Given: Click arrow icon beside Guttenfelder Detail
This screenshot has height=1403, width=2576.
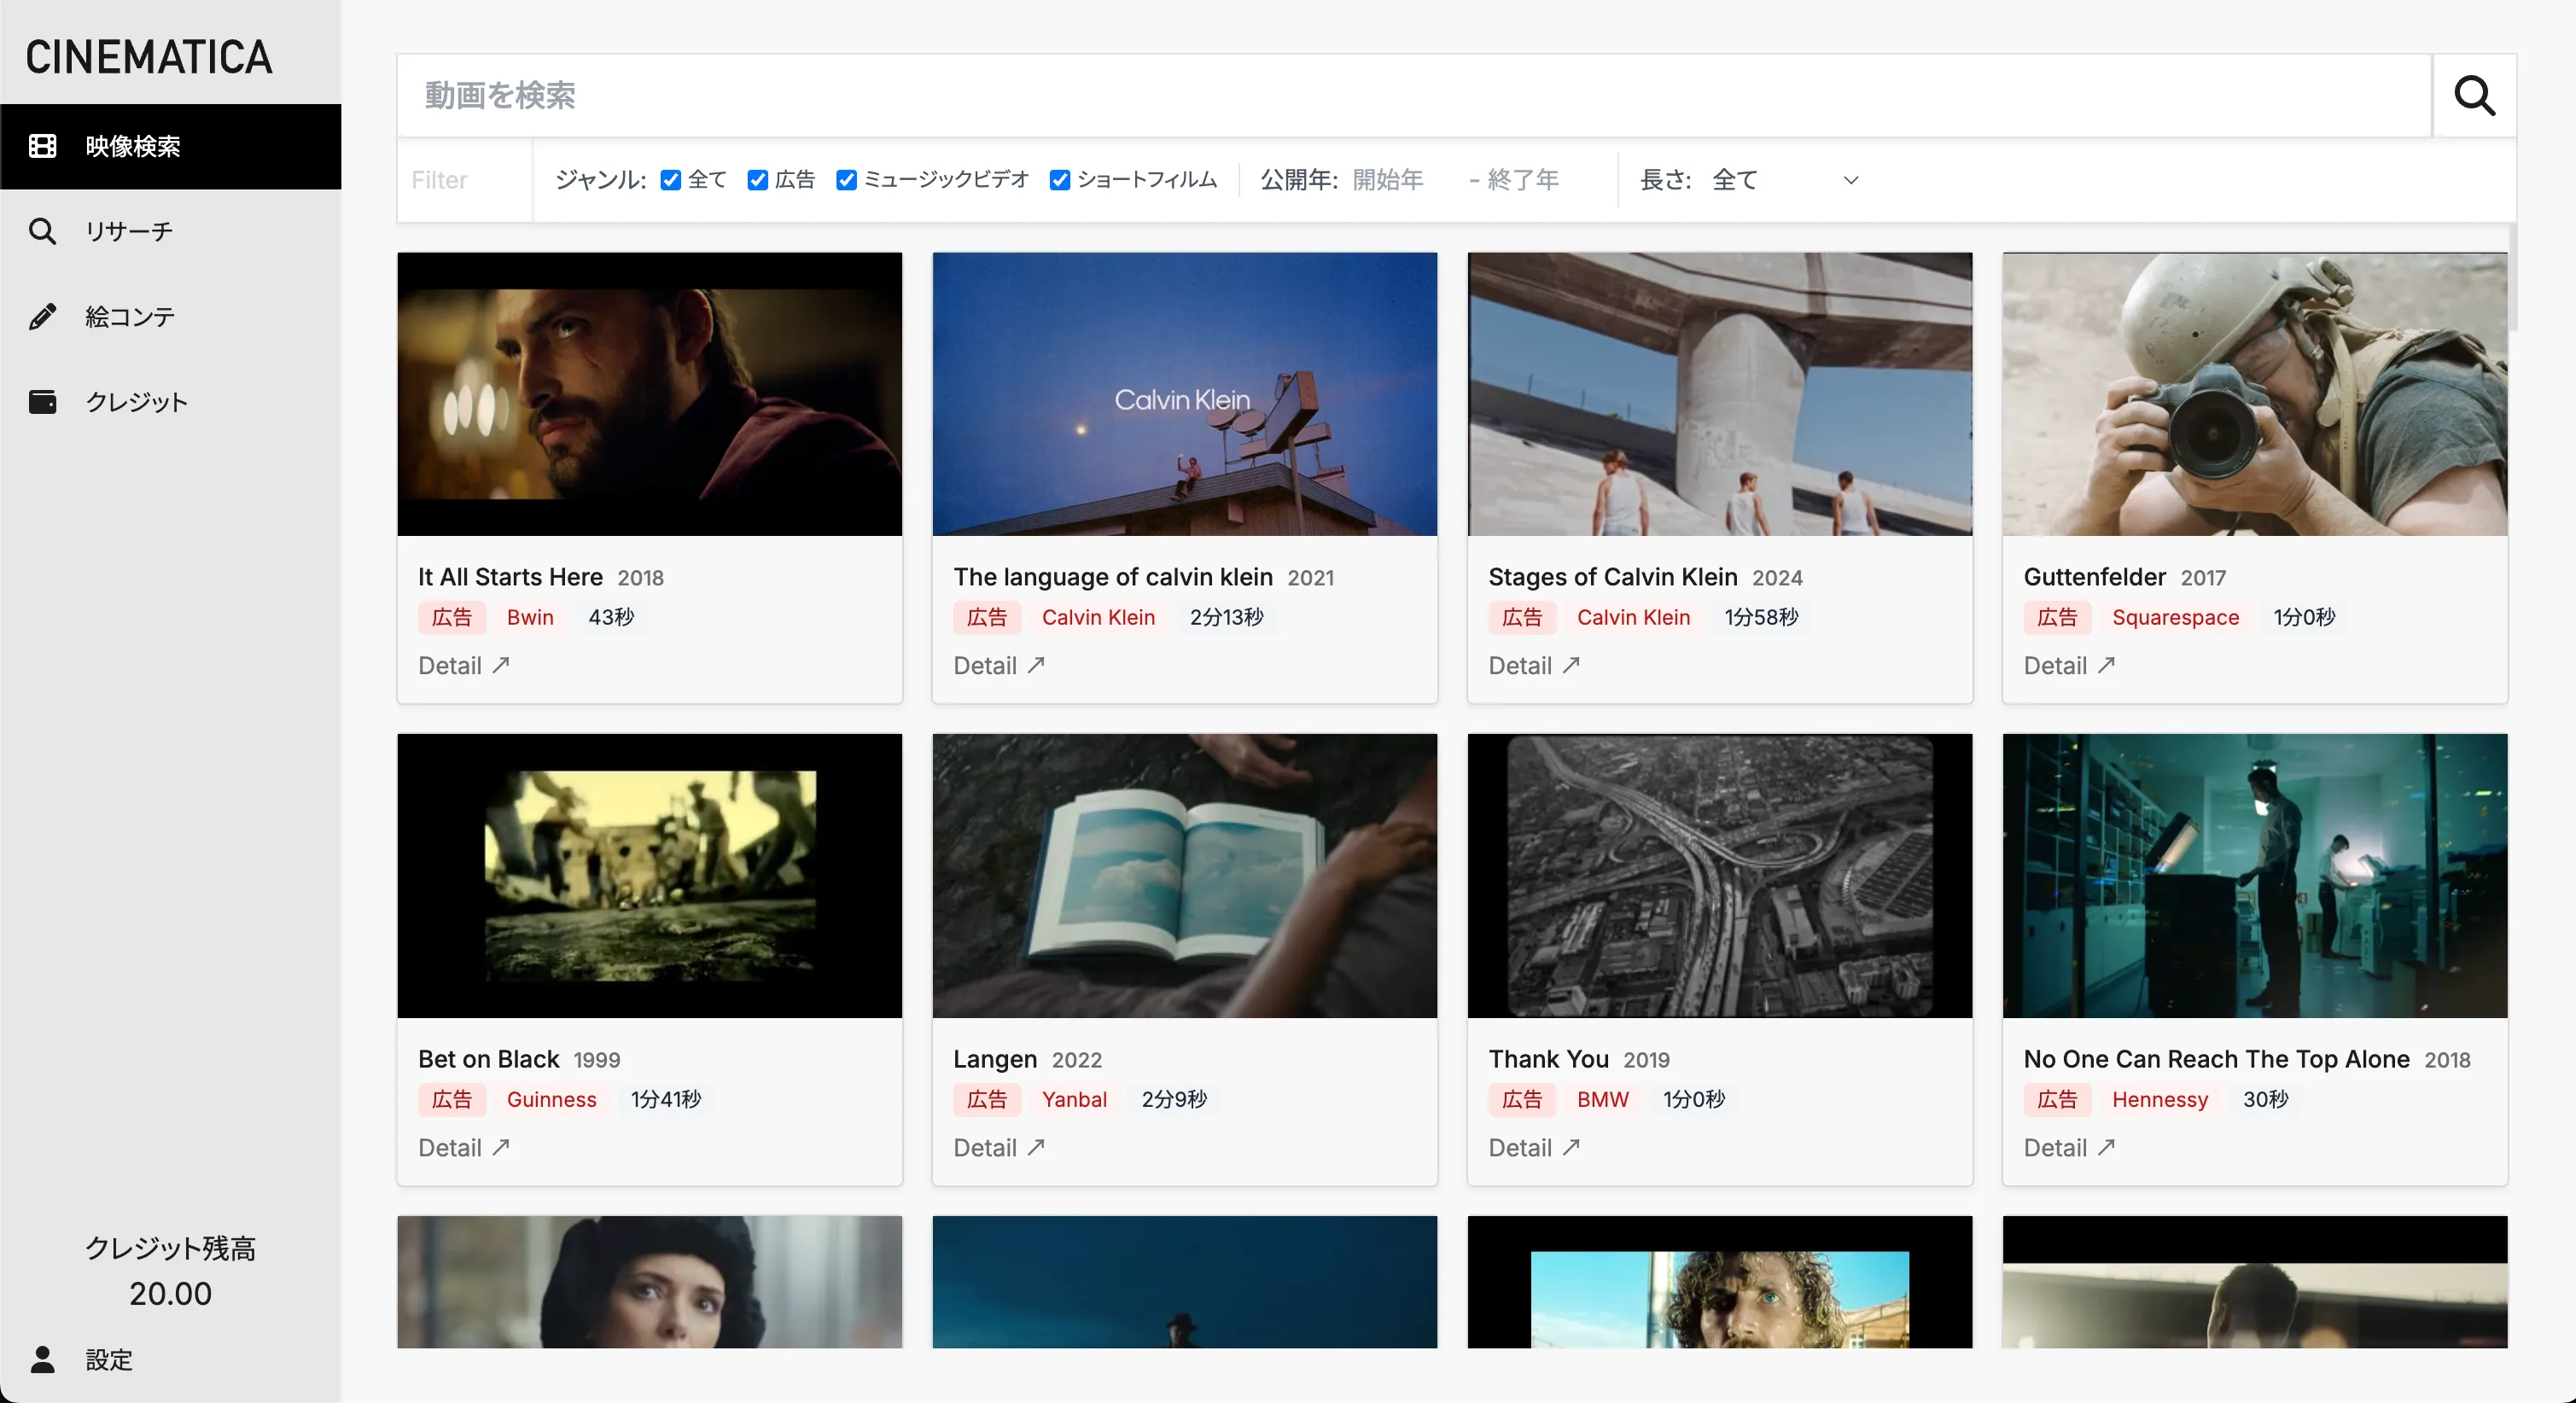Looking at the screenshot, I should pos(2106,665).
